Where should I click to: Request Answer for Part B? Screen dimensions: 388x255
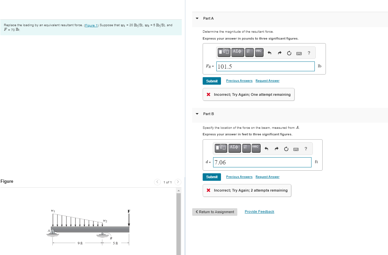[267, 177]
